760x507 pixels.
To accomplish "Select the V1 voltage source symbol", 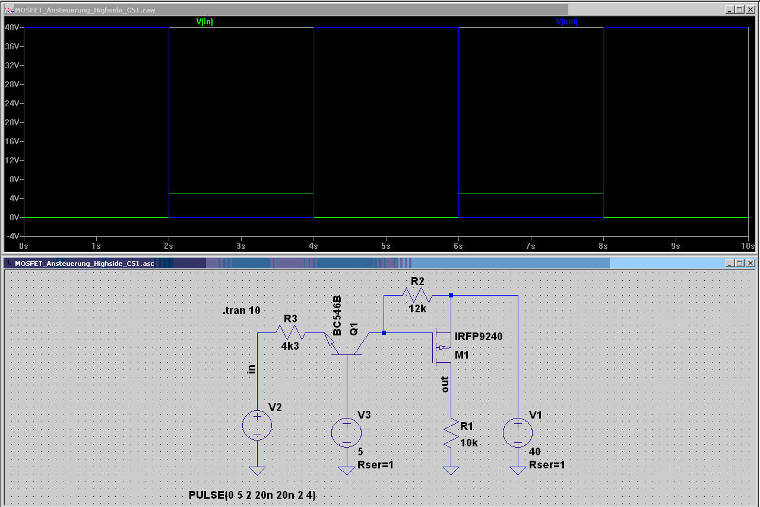I will click(x=518, y=432).
